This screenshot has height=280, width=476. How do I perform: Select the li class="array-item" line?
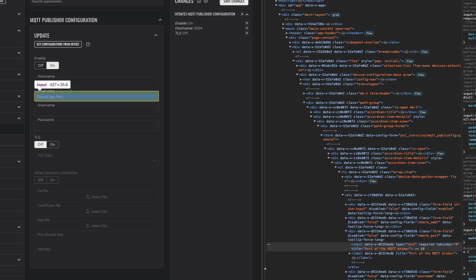point(379,172)
